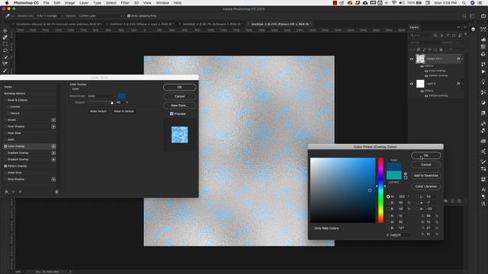The width and height of the screenshot is (488, 274).
Task: Click the lock transparent pixels icon
Action: click(x=419, y=49)
